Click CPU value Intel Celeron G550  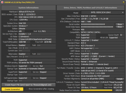point(31,17)
